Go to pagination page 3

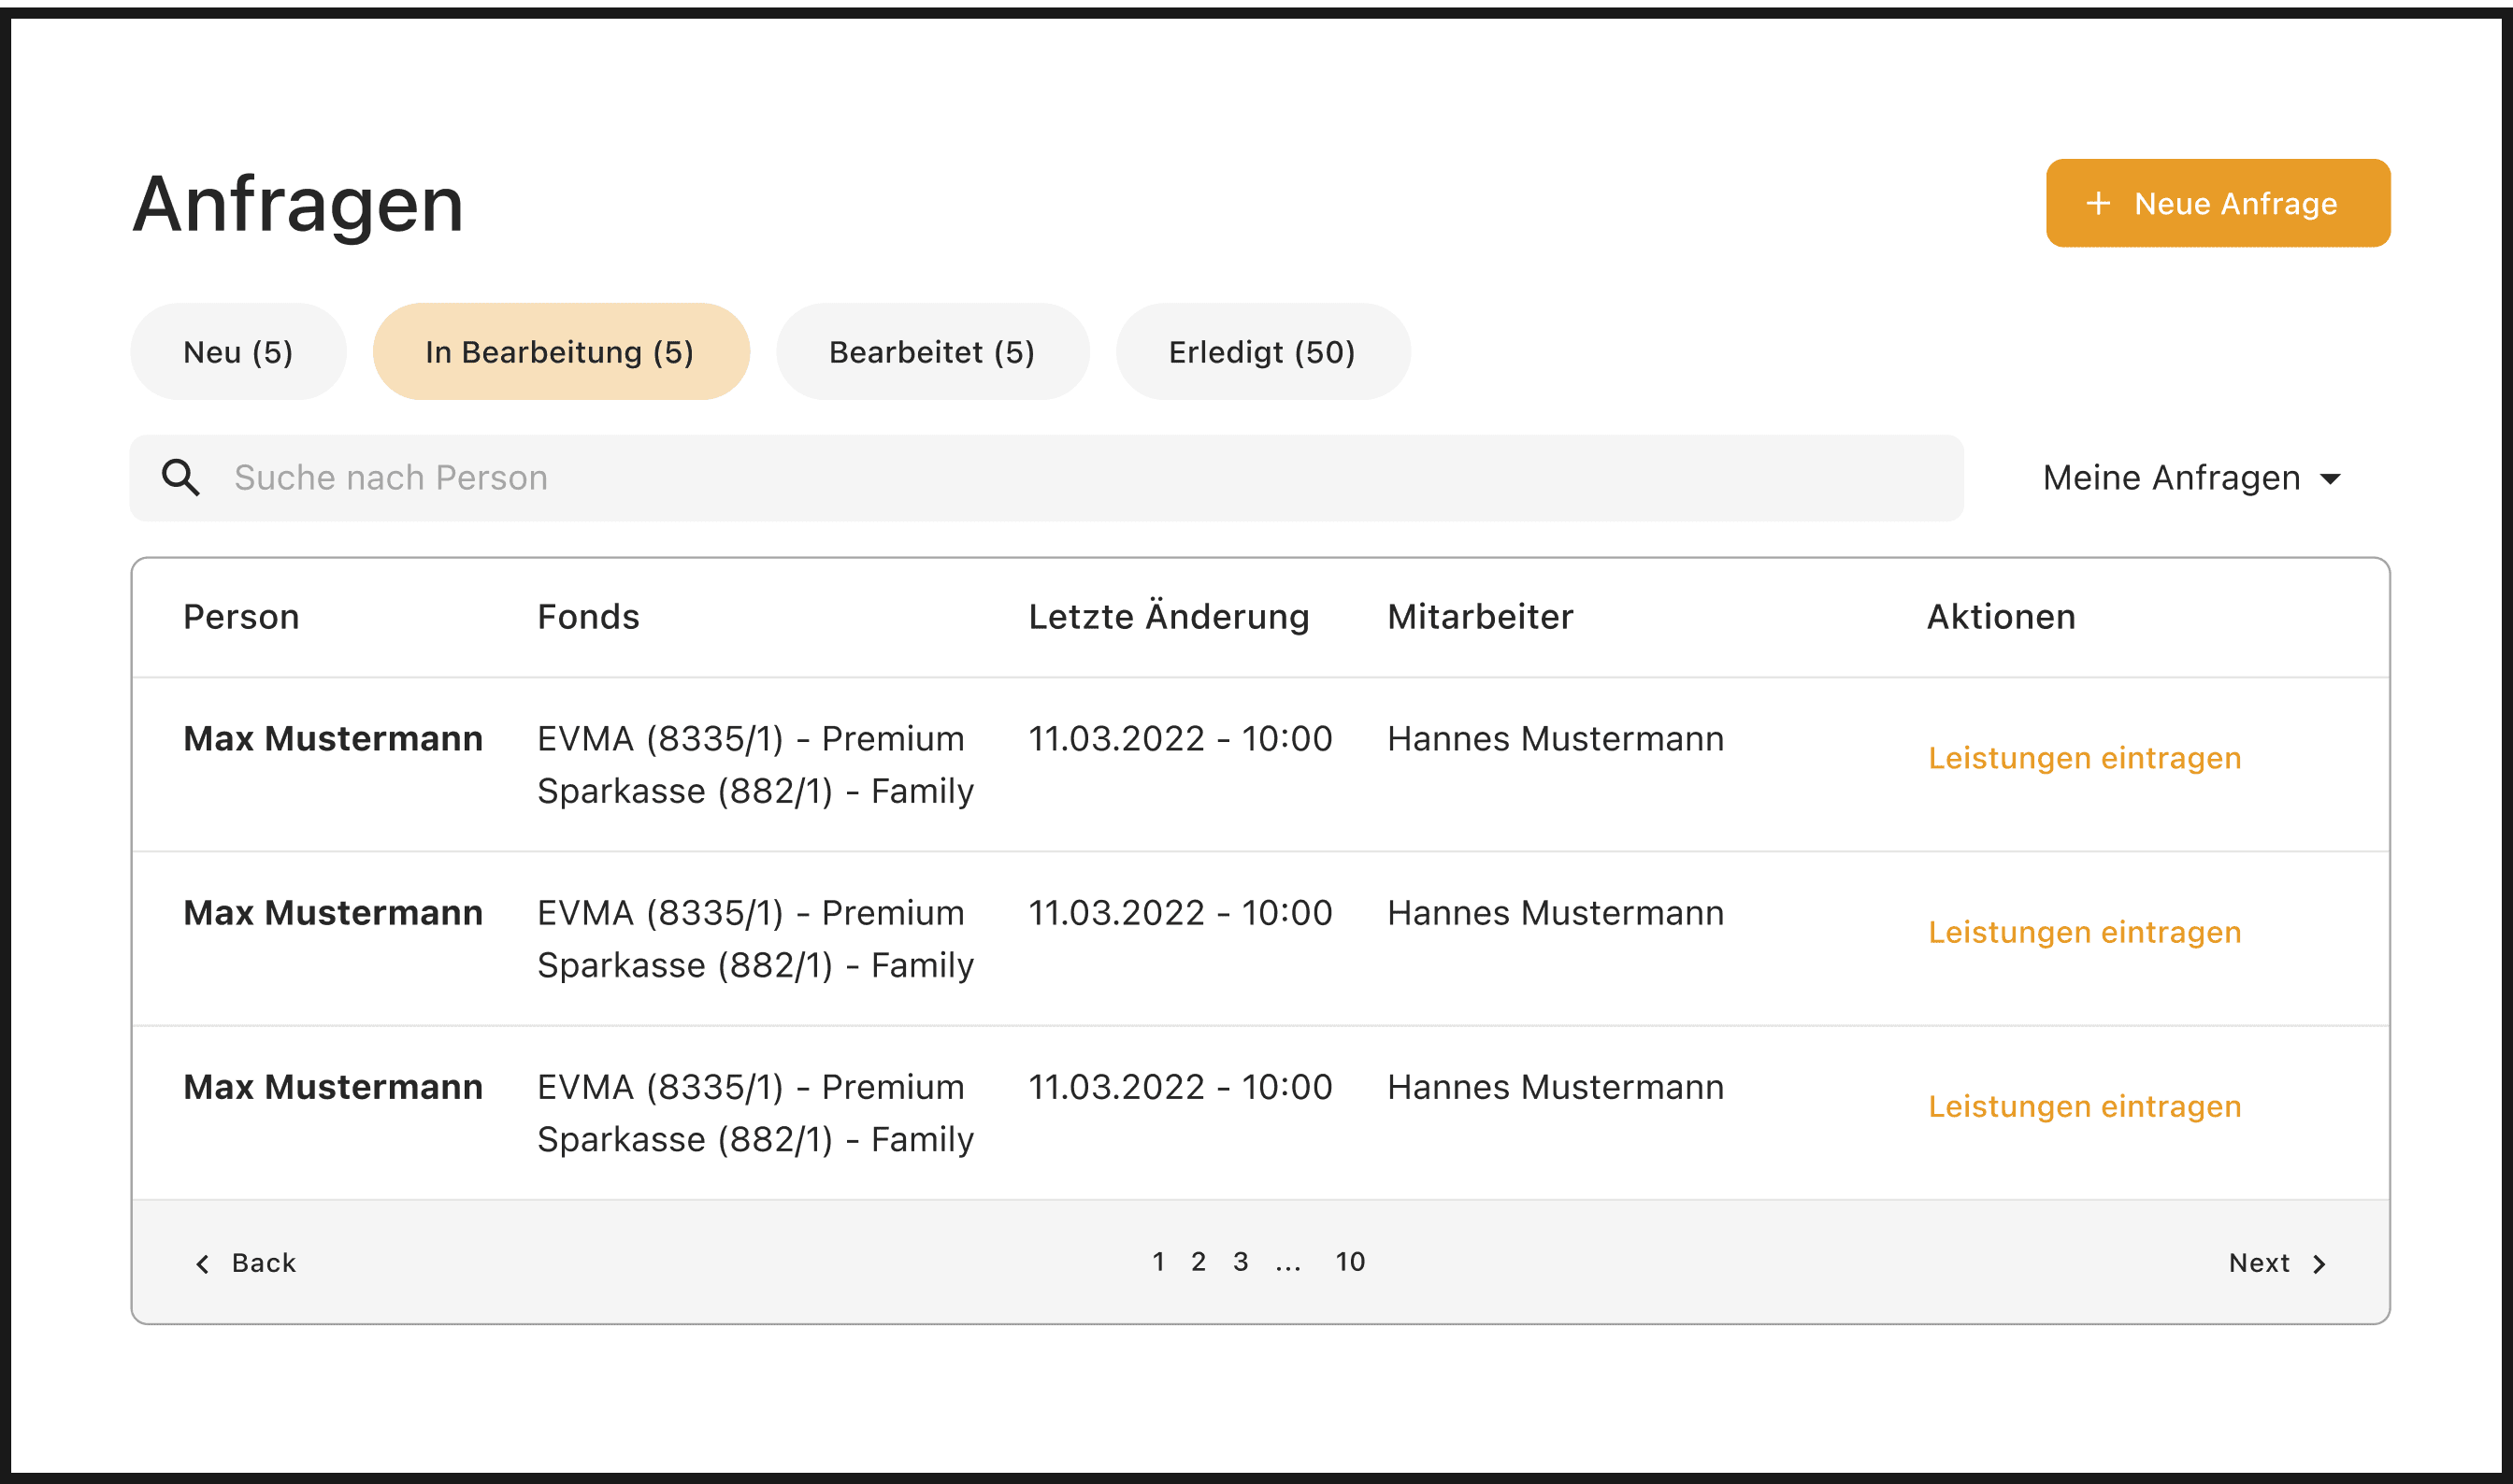coord(1241,1262)
